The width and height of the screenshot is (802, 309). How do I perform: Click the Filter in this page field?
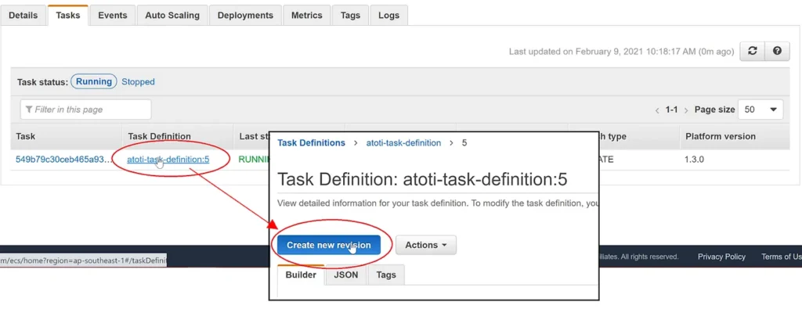(x=86, y=110)
